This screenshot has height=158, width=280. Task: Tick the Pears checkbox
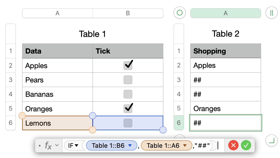(128, 80)
